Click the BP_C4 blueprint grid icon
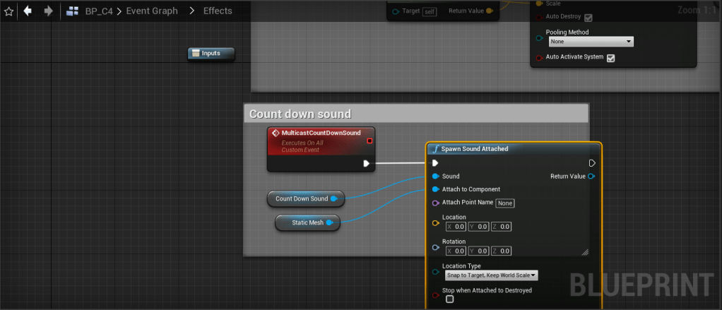Viewport: 722px width, 310px height. (x=73, y=11)
